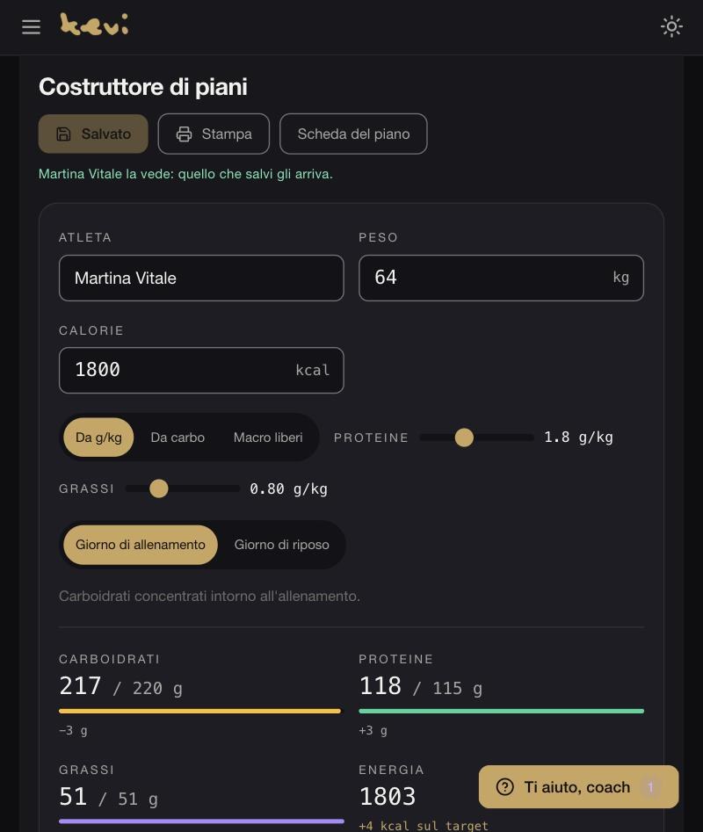
Task: Select the Da g/kg mode
Action: [x=98, y=438]
